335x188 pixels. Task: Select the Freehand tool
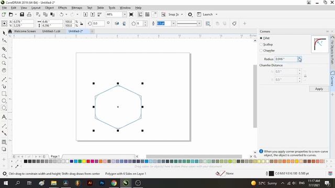click(x=4, y=79)
